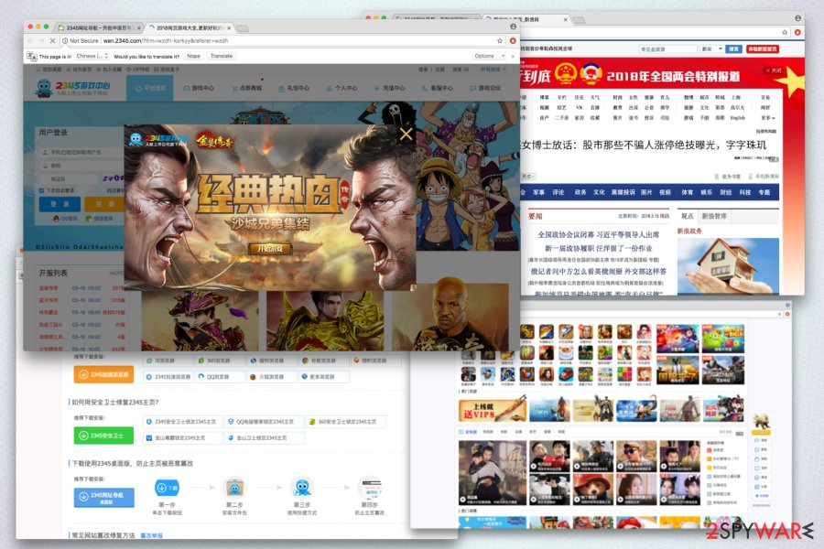Click the QQ浏览器 browser icon
The width and height of the screenshot is (824, 549).
pyautogui.click(x=201, y=377)
